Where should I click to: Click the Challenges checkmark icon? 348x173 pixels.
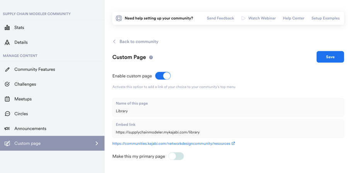click(7, 84)
